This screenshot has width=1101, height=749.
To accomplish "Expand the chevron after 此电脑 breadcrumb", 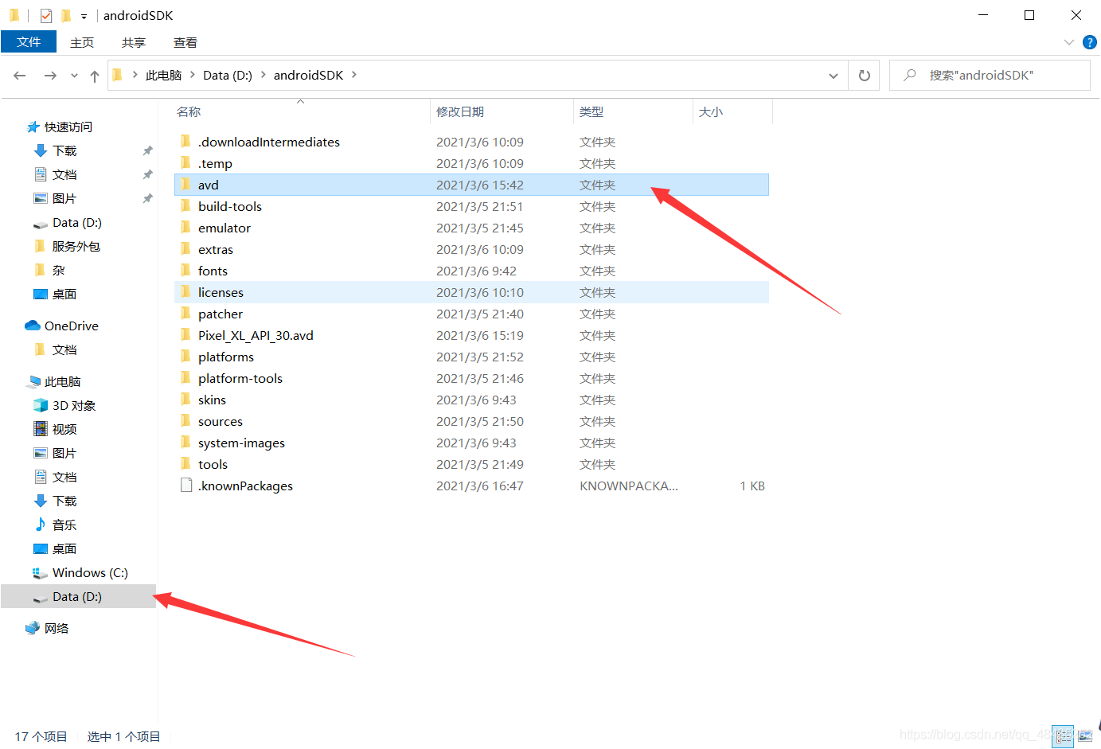I will coord(193,75).
